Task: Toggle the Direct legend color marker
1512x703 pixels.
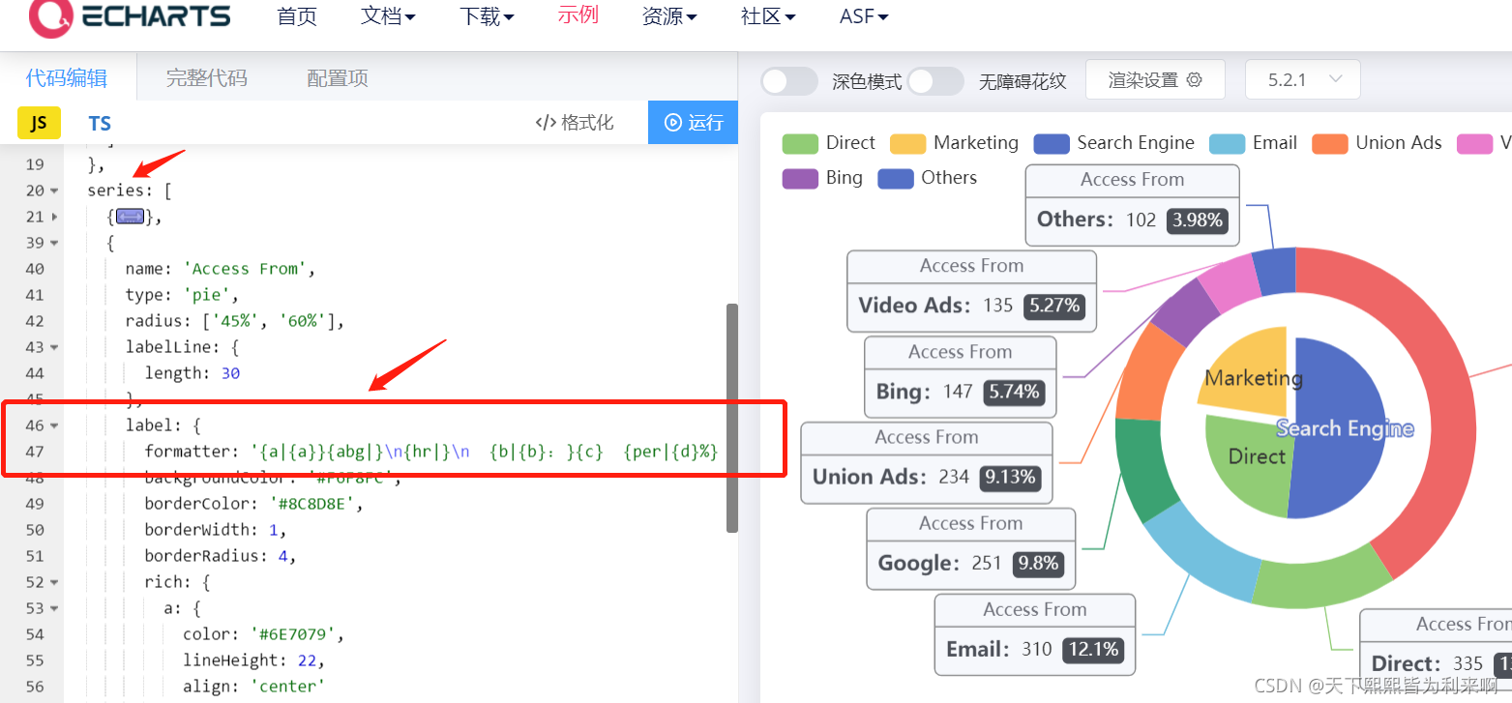Action: pyautogui.click(x=799, y=143)
